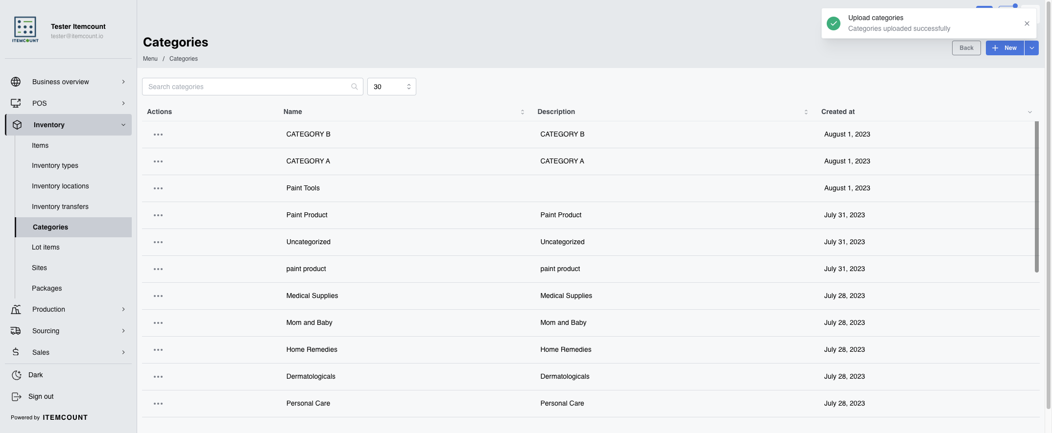Open actions menu for Uncategorized row
Screen dimensions: 1052x433
click(158, 242)
